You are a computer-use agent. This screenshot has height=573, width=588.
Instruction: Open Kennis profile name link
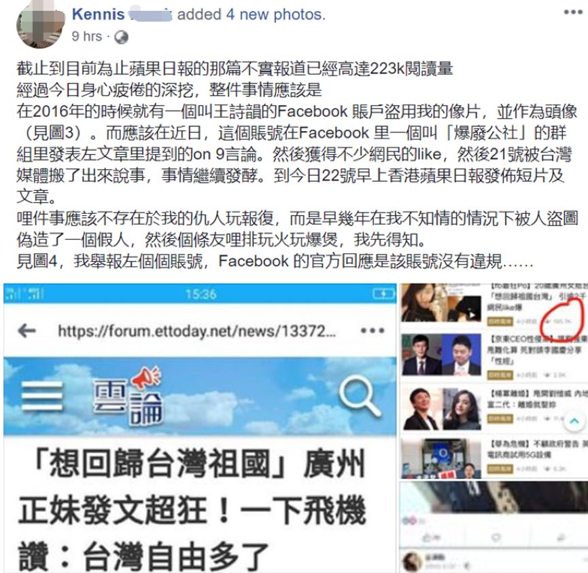click(99, 14)
